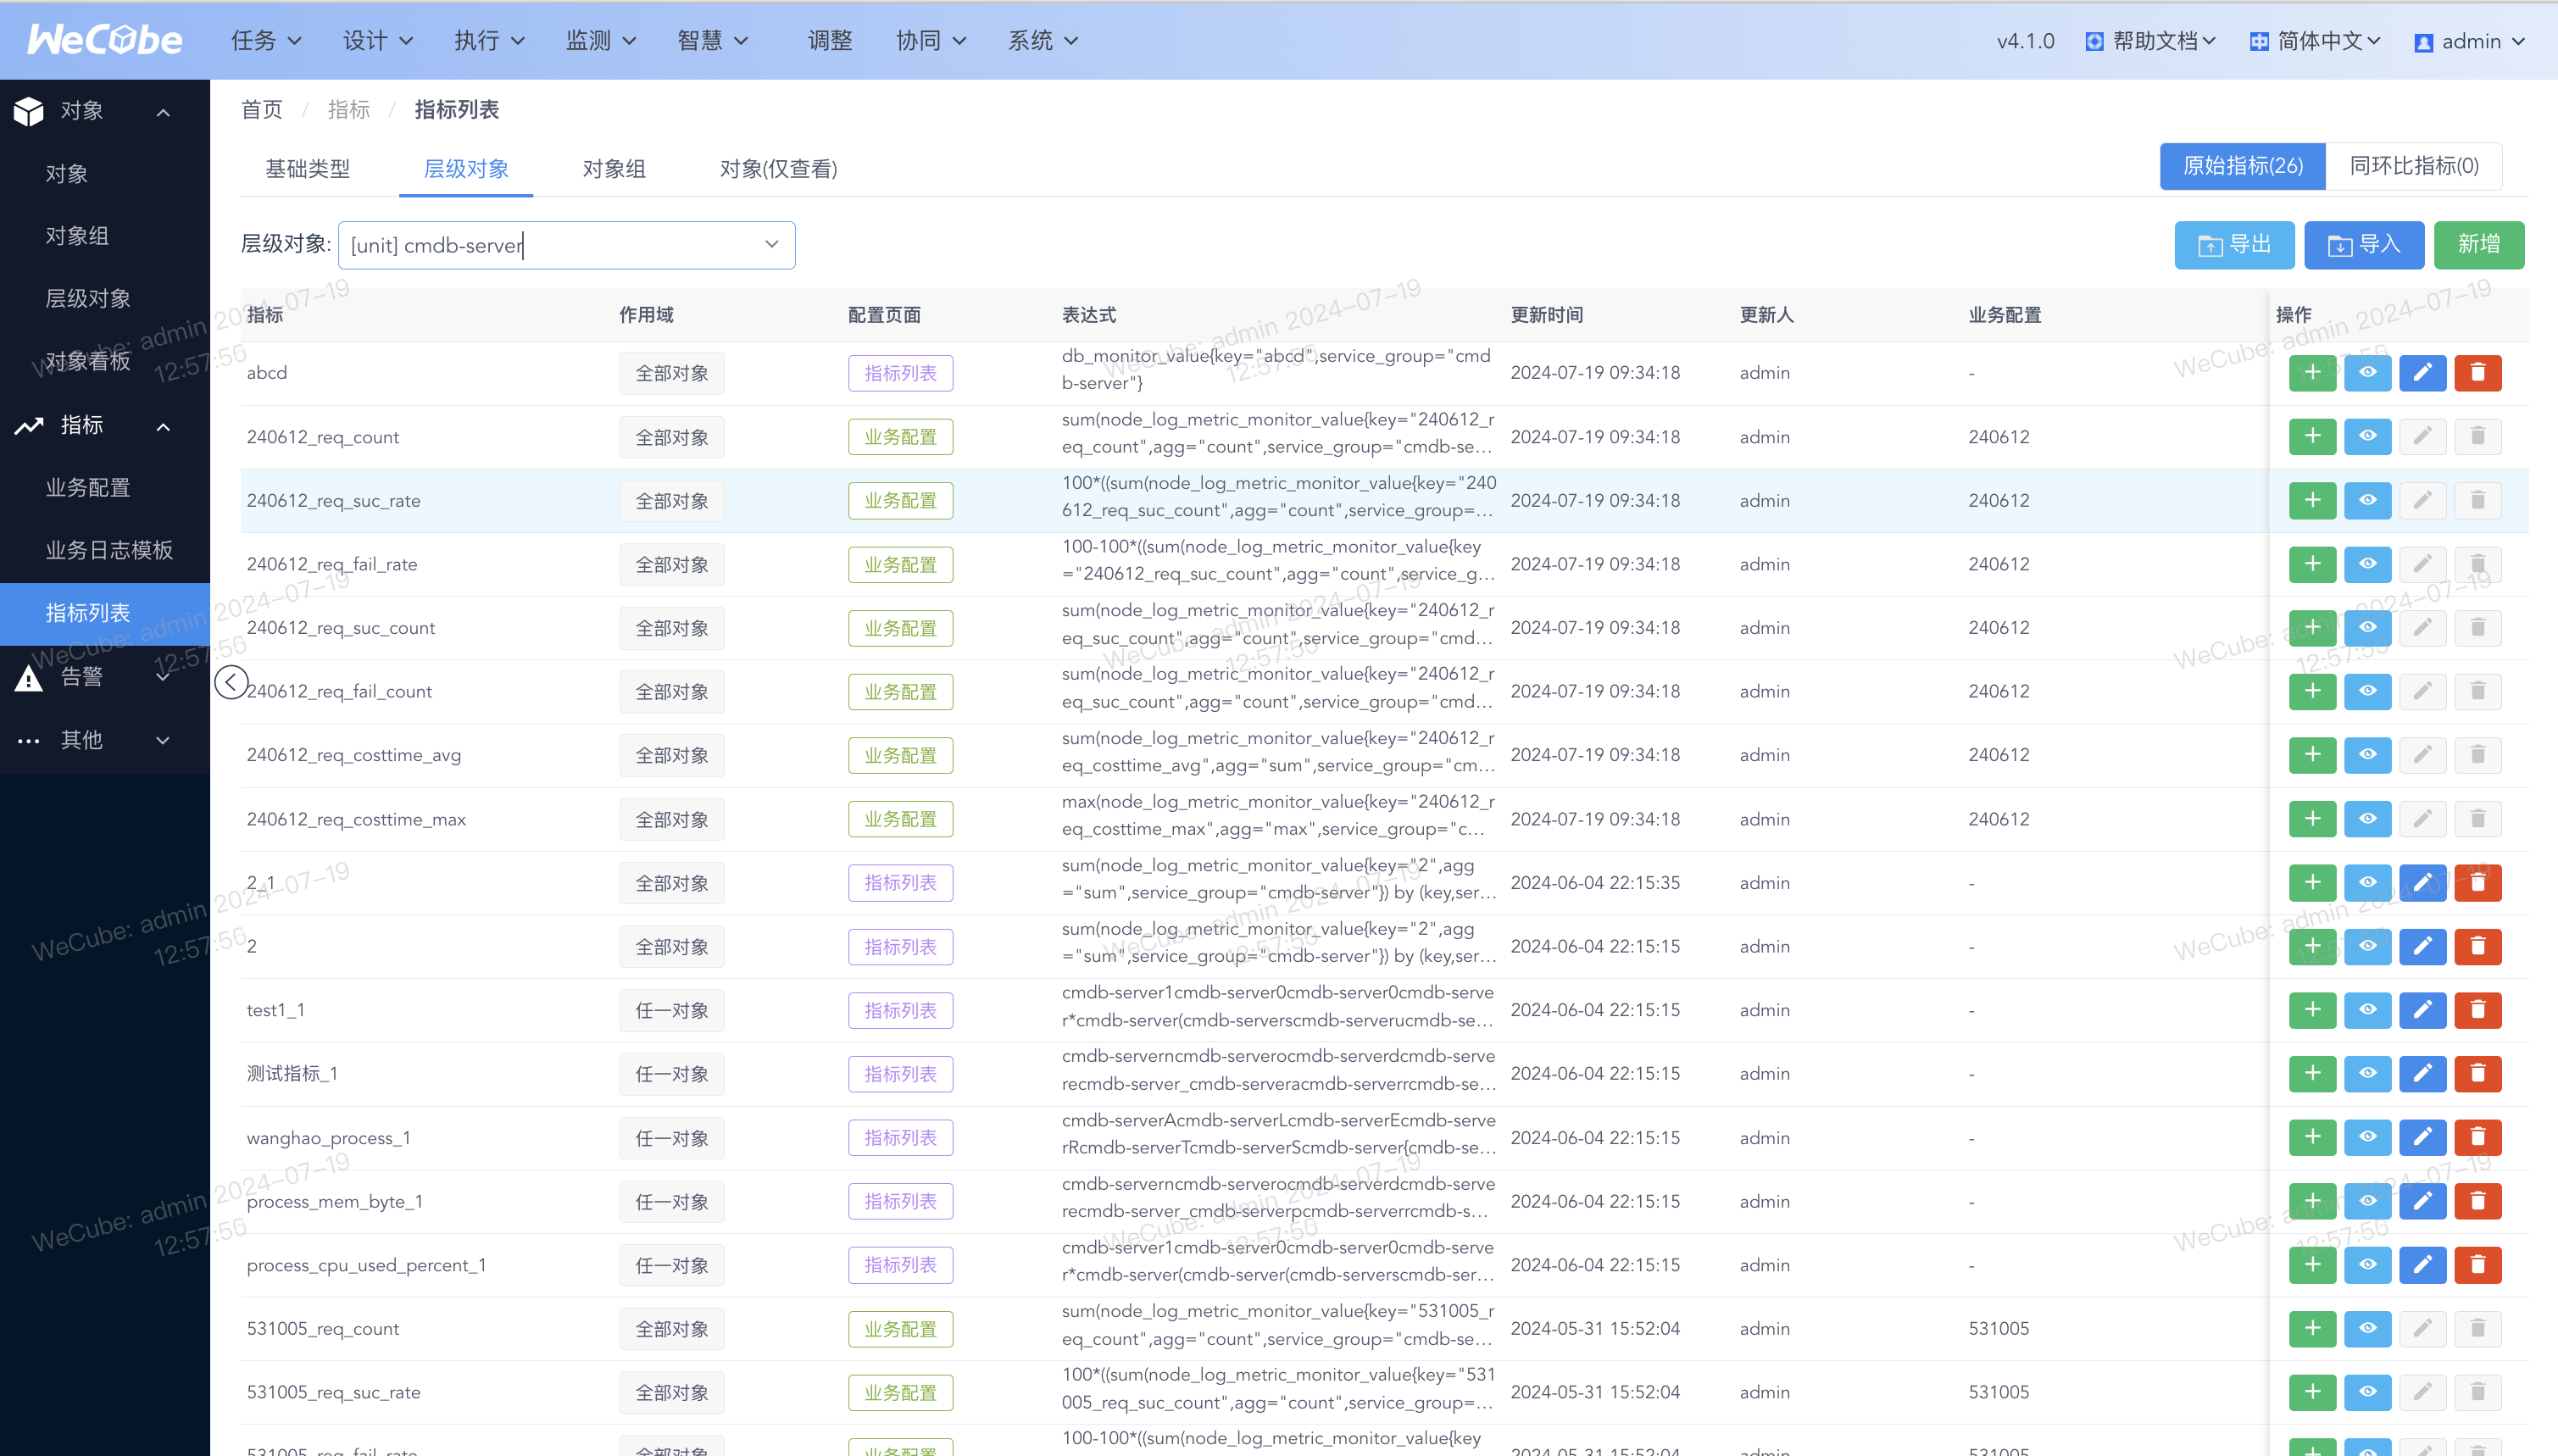Open 指标列表 config page for abcd row
The width and height of the screenshot is (2558, 1456).
[x=900, y=373]
